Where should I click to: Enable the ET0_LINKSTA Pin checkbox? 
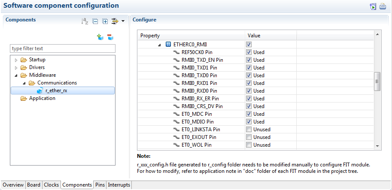pos(249,130)
